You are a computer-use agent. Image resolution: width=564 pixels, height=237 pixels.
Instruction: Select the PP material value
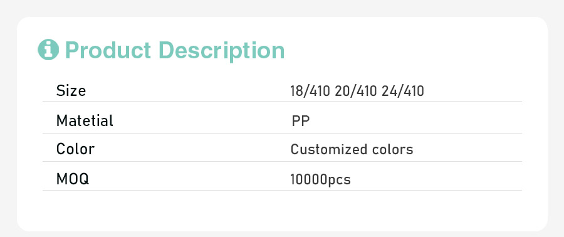tap(301, 121)
